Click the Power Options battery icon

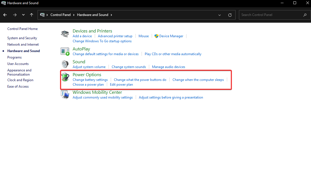[x=65, y=77]
